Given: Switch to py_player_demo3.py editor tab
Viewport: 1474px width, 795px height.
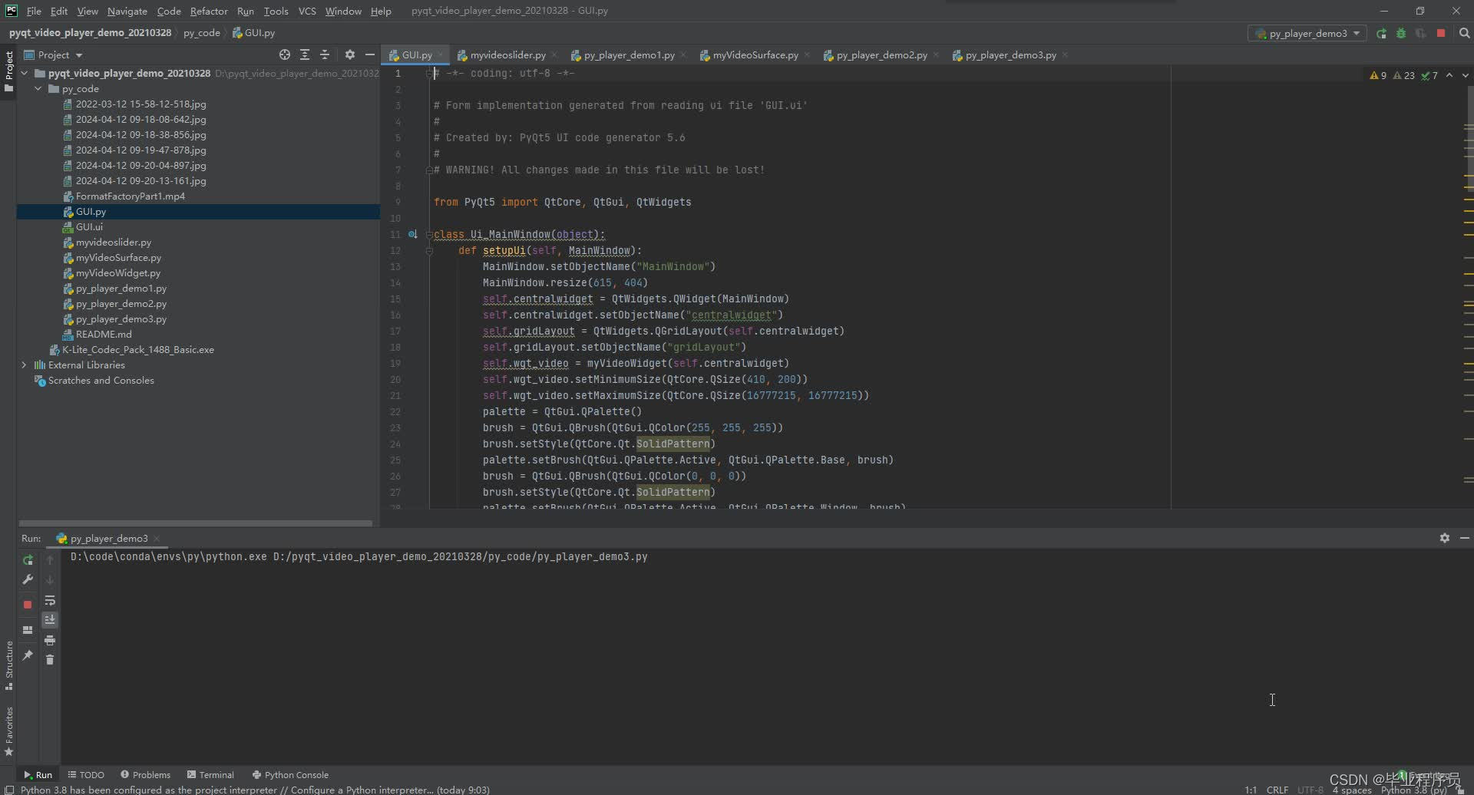Looking at the screenshot, I should point(1010,54).
